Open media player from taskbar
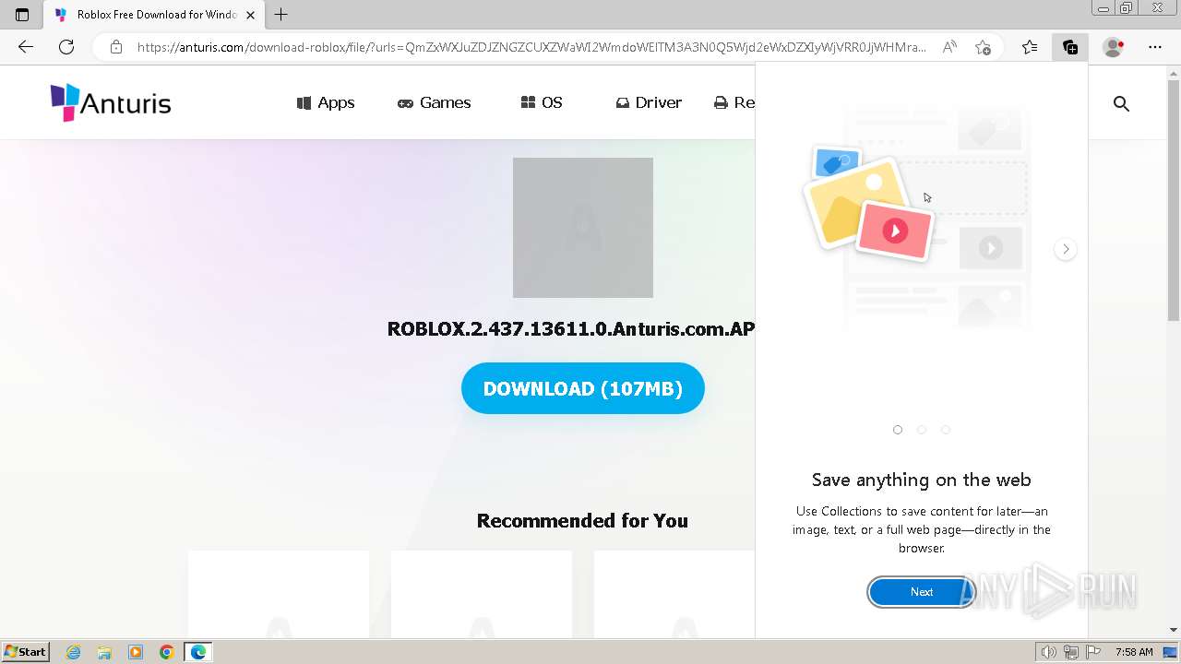Viewport: 1181px width, 664px height. (136, 652)
